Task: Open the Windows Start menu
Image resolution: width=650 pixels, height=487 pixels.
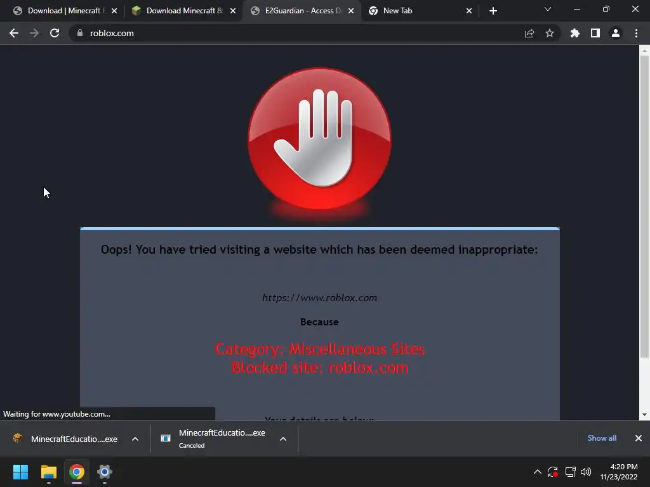Action: point(20,472)
